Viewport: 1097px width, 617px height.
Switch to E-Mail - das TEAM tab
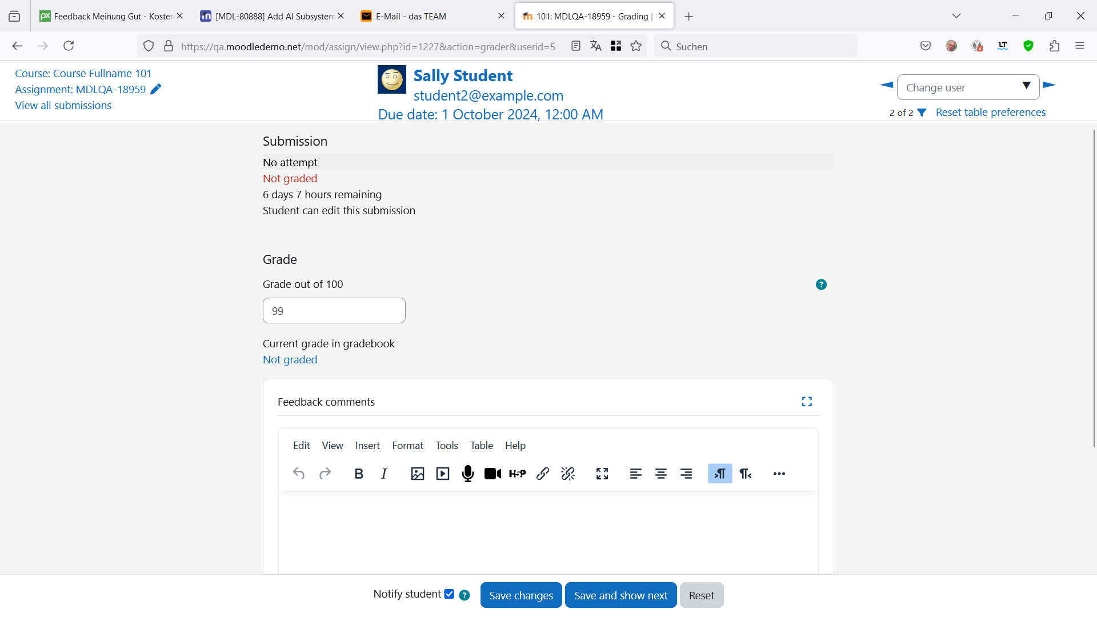433,16
